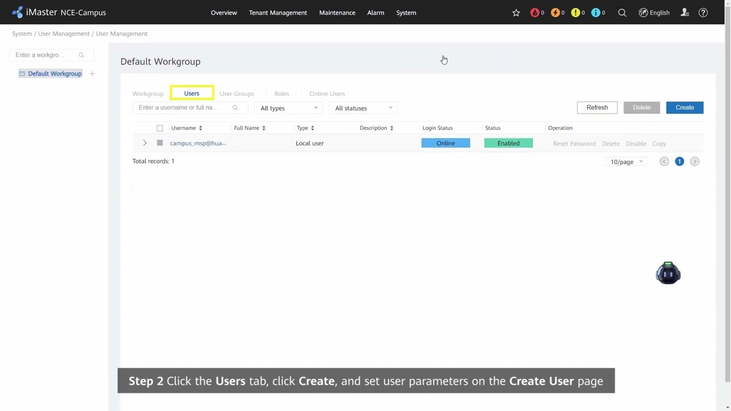
Task: Open the help question mark icon
Action: [x=703, y=13]
